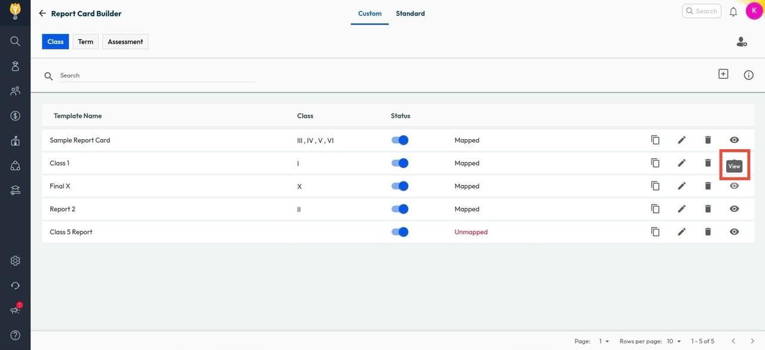Toggle status switch for Sample Report Card
This screenshot has width=765, height=350.
(x=400, y=140)
